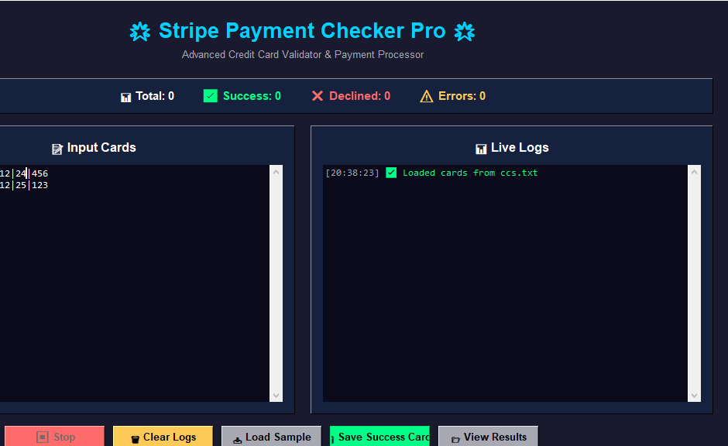Click the star icon left of title
Viewport: 728px width, 446px height.
pyautogui.click(x=139, y=32)
